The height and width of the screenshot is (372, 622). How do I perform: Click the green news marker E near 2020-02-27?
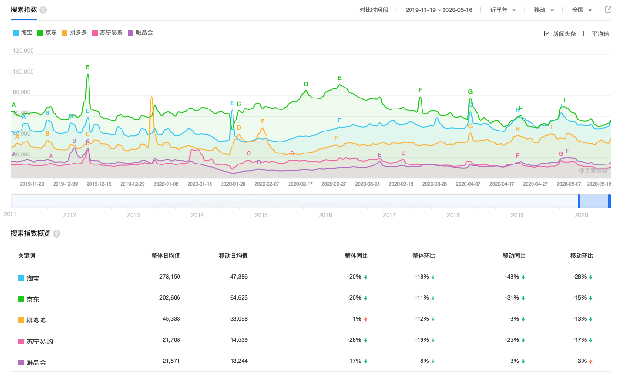(340, 78)
